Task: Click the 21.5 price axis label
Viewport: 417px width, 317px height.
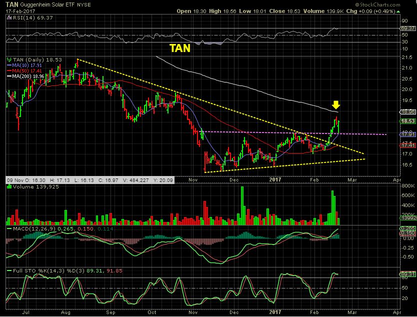Action: 407,57
